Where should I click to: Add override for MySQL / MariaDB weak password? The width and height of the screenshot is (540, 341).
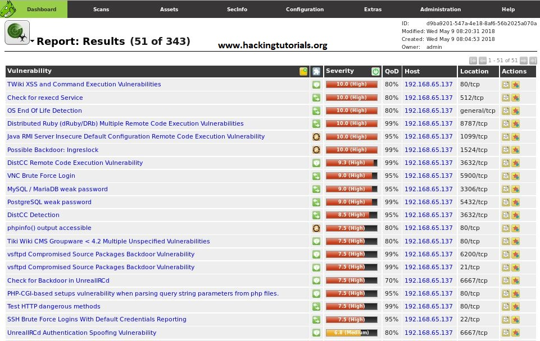[x=515, y=189]
